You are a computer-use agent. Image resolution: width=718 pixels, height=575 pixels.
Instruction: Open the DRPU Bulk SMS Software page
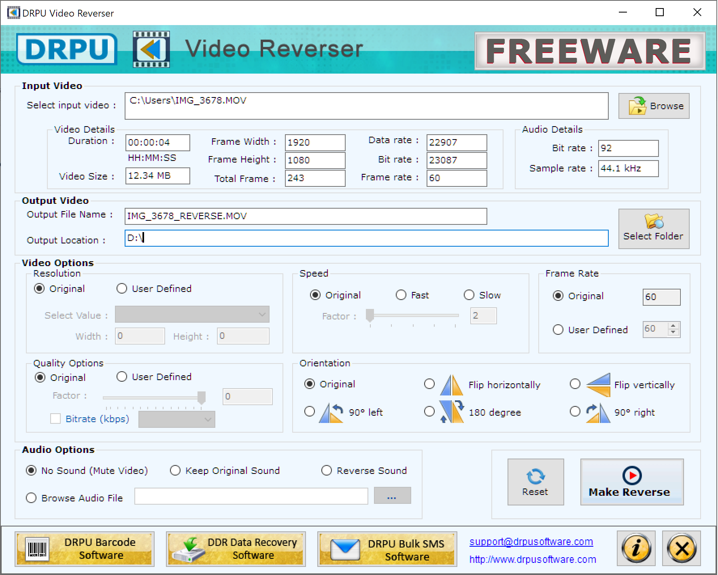[x=387, y=549]
